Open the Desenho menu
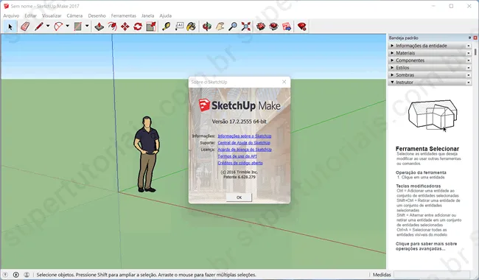The image size is (479, 280). tap(97, 15)
